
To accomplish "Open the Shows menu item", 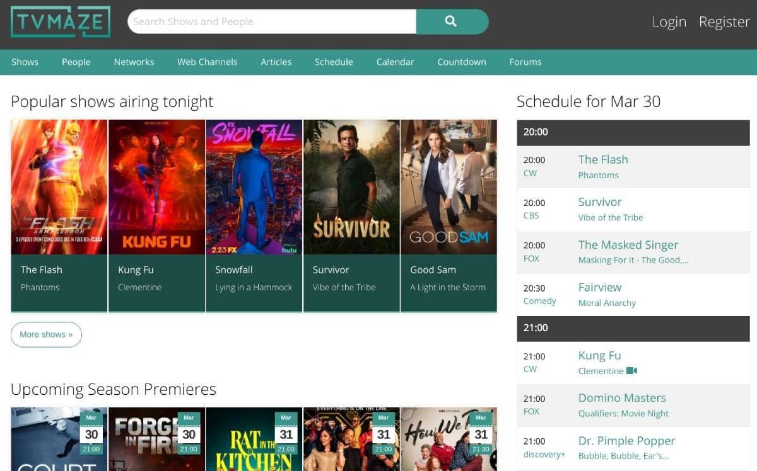I will [25, 62].
